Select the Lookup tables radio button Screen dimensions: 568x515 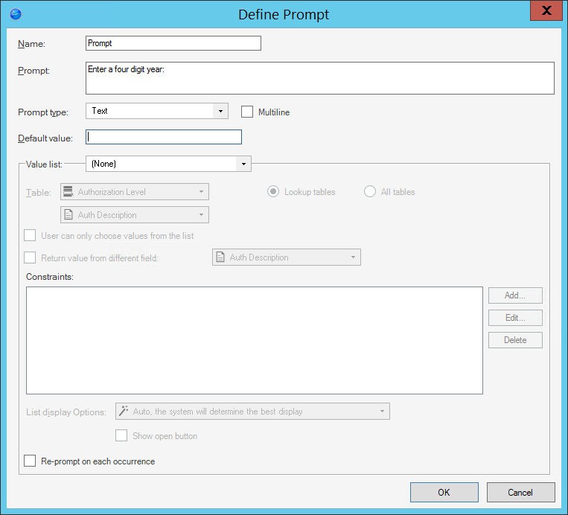(x=273, y=192)
